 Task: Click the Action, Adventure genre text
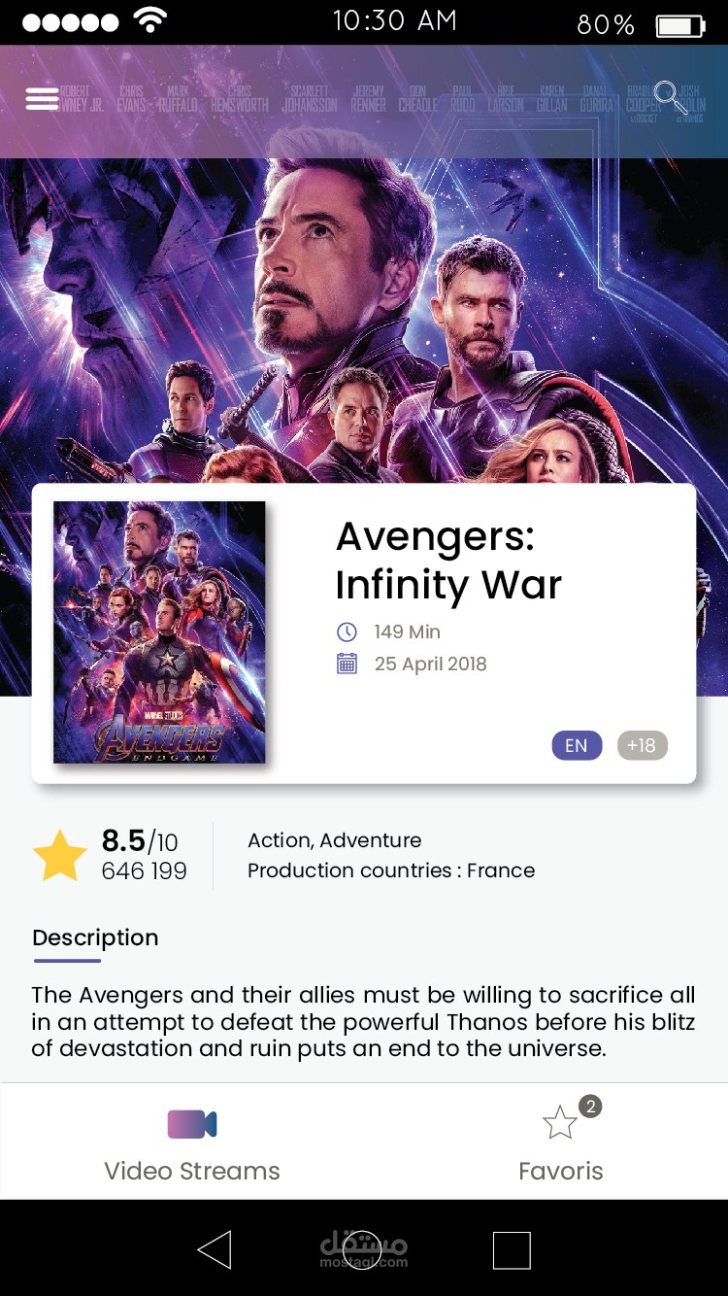pyautogui.click(x=335, y=840)
